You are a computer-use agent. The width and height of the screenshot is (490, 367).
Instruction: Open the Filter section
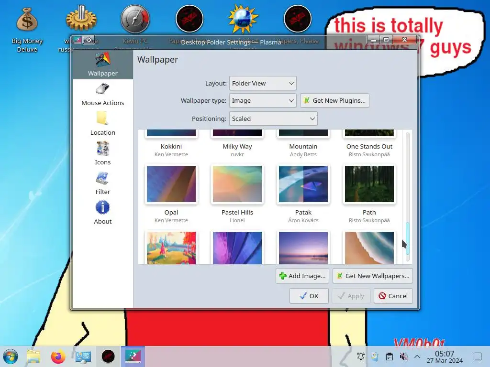(102, 183)
